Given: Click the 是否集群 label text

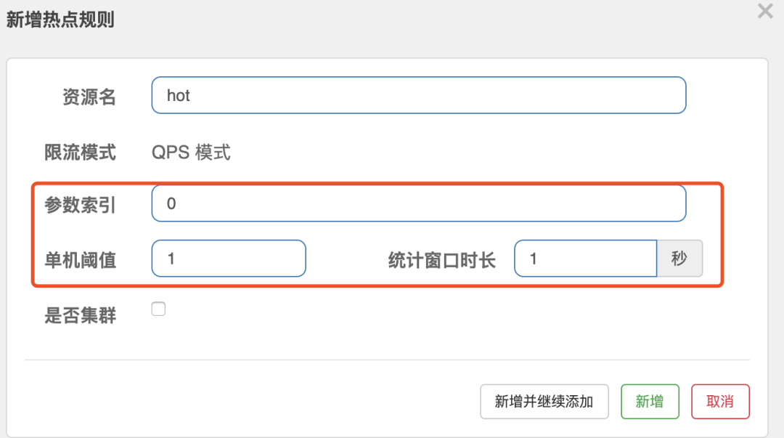Looking at the screenshot, I should coord(80,315).
